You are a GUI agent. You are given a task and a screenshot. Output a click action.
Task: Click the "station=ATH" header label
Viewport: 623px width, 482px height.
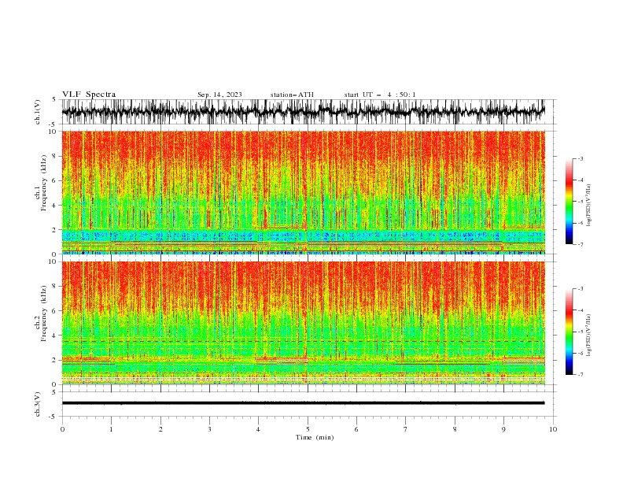[x=292, y=95]
